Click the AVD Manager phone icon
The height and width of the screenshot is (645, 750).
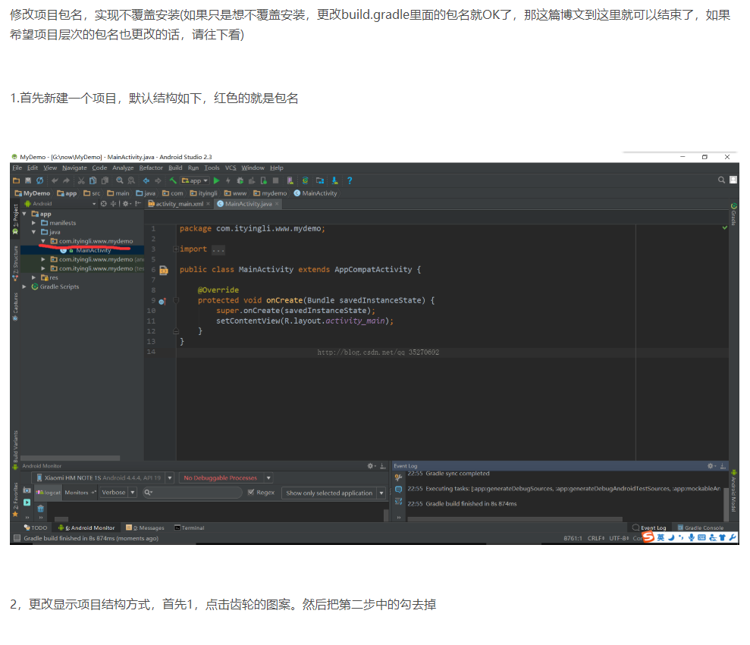pos(290,180)
